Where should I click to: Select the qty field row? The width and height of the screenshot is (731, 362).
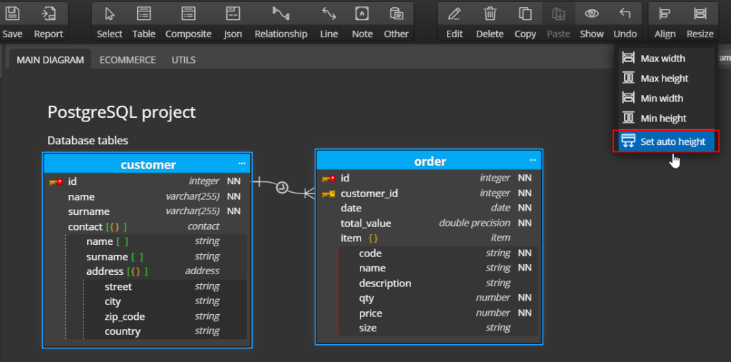pos(438,298)
